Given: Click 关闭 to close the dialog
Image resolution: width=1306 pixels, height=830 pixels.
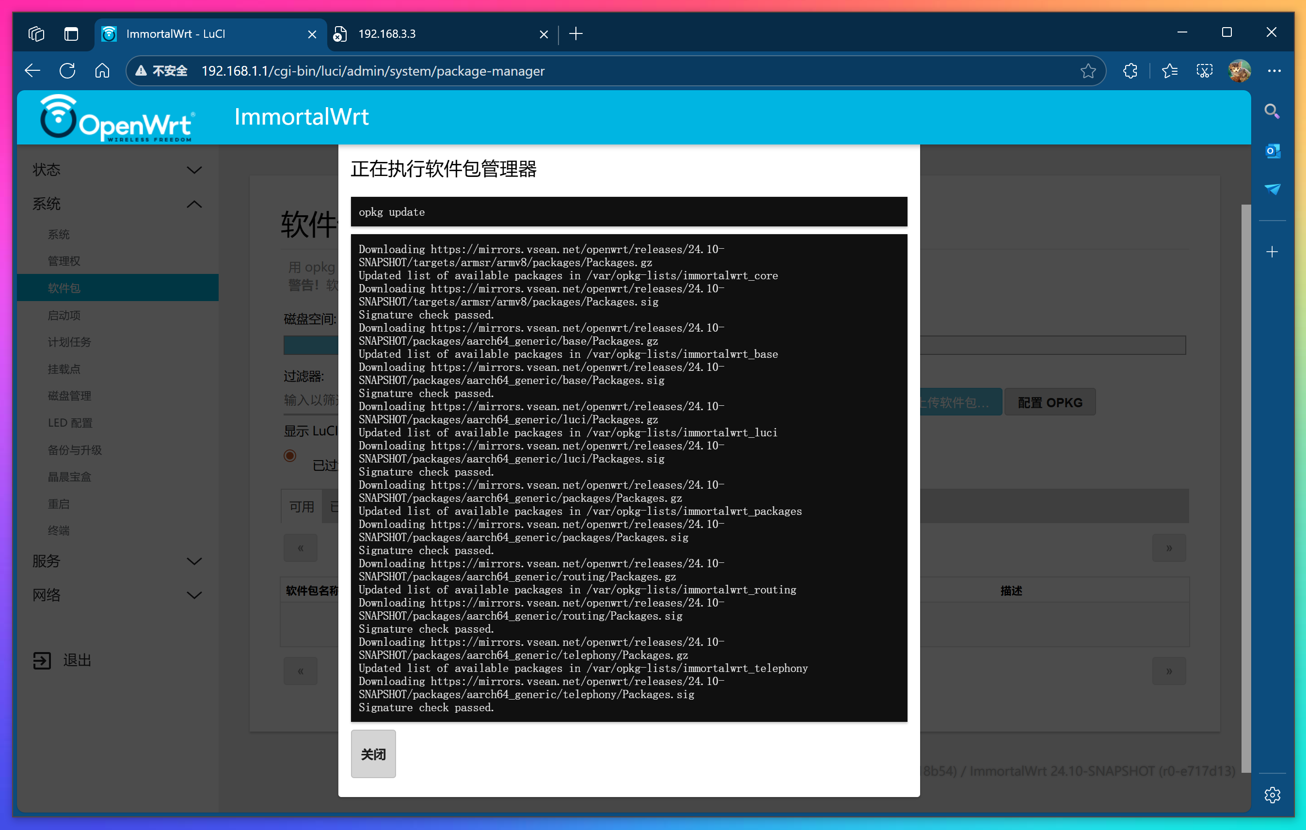Looking at the screenshot, I should coord(373,753).
